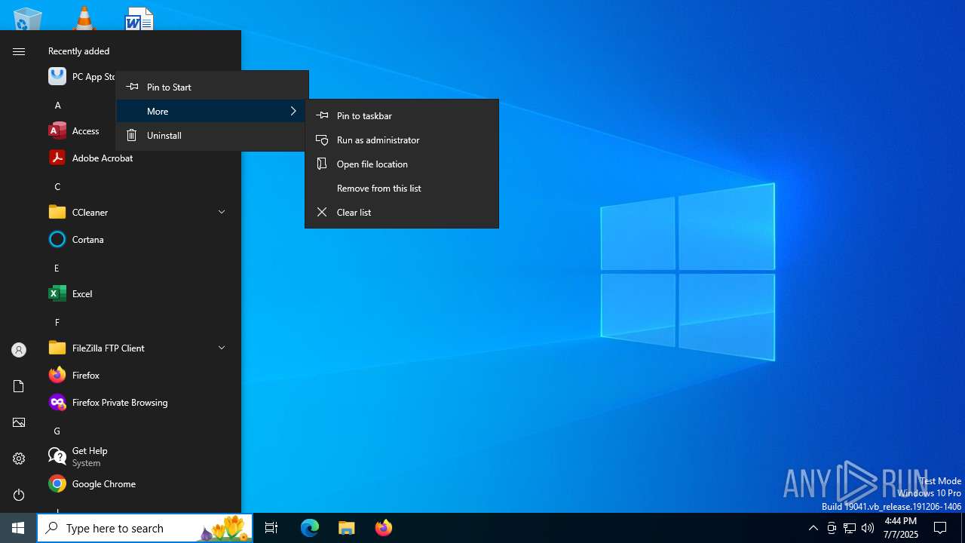Click the Show desktop sliver
The image size is (965, 543).
click(963, 528)
